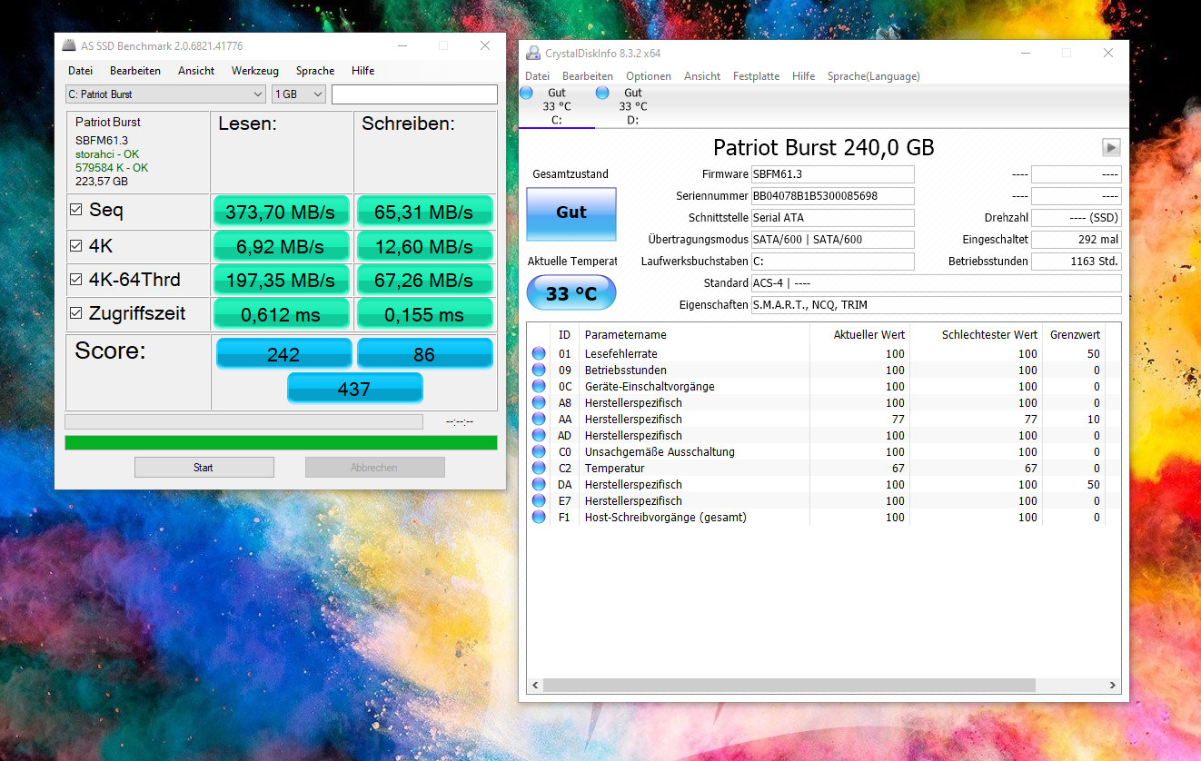The width and height of the screenshot is (1201, 761).
Task: Click the Seriennummer value field
Action: click(832, 196)
